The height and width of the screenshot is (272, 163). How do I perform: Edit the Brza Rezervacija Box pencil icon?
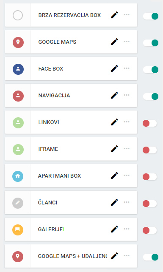(x=114, y=15)
